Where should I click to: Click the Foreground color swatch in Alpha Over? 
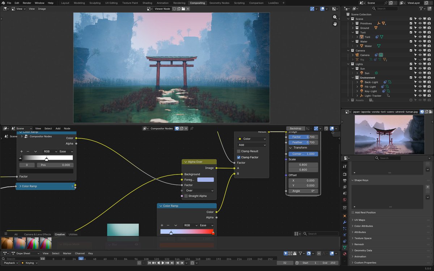[x=205, y=180]
